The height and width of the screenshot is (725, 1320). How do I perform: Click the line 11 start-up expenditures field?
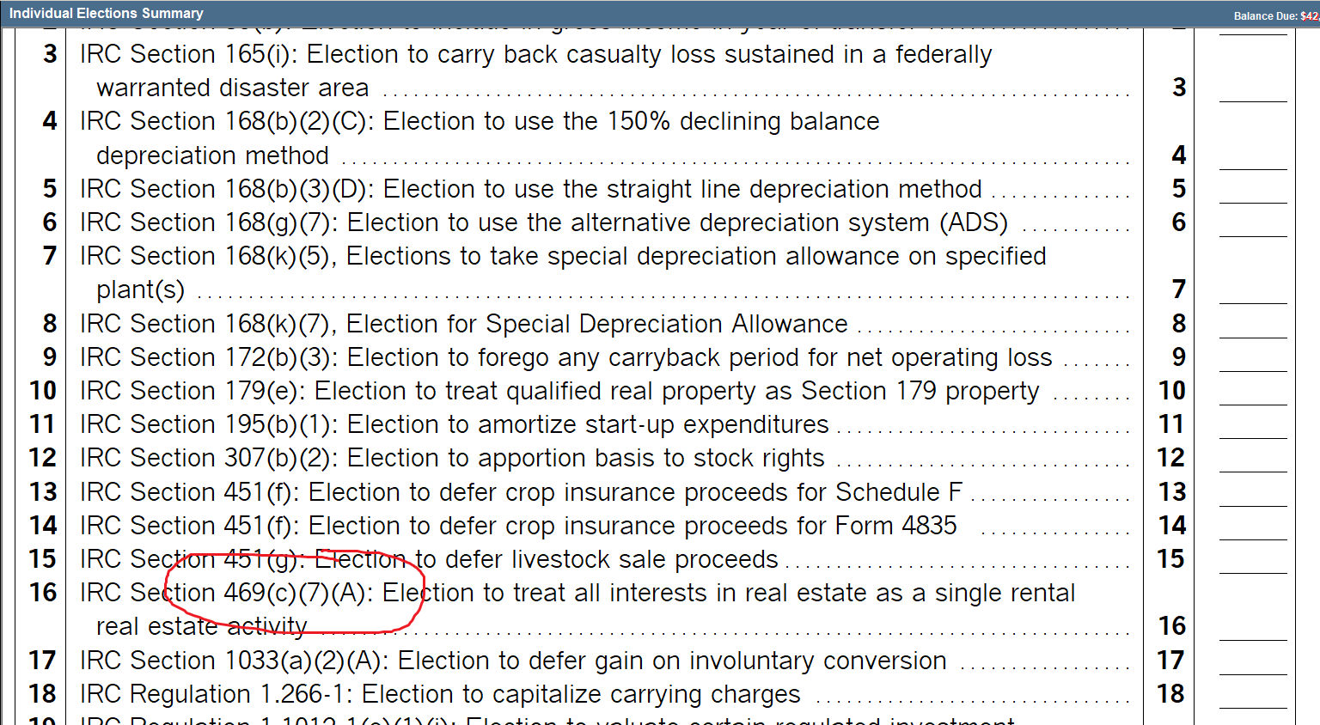(x=1253, y=424)
